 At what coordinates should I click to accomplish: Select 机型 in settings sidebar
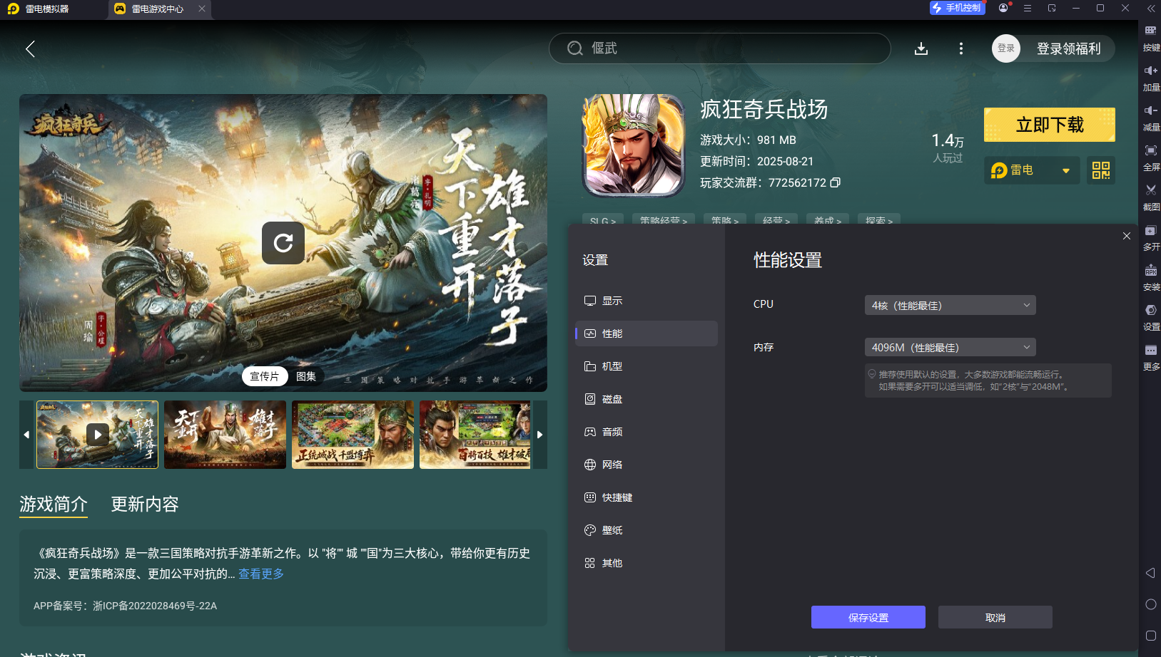click(x=647, y=366)
